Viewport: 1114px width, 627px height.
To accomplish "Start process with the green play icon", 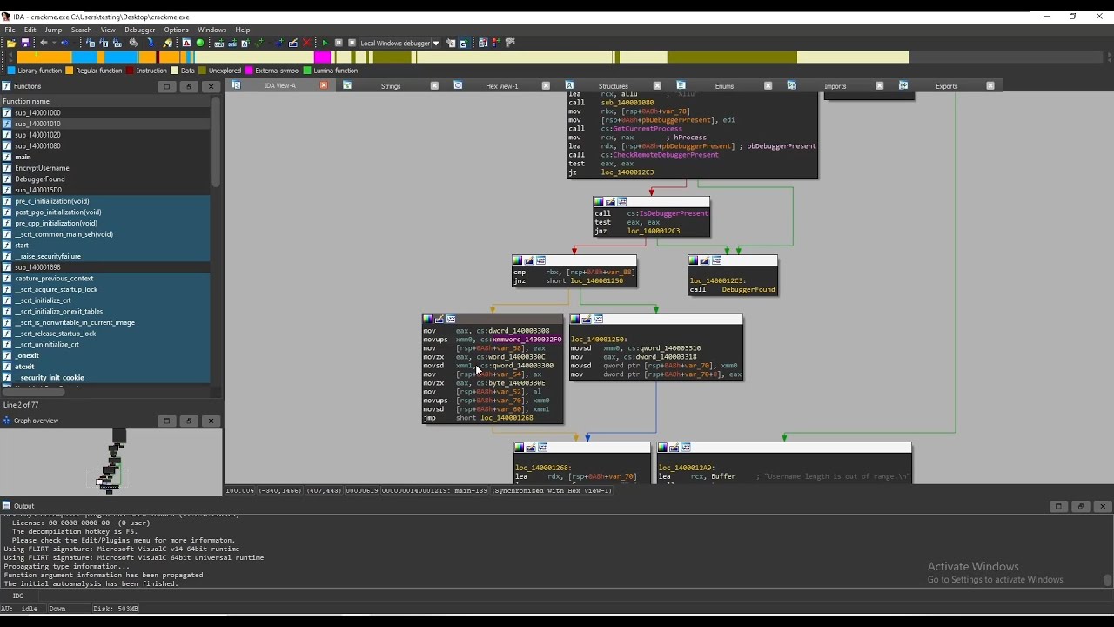I will pyautogui.click(x=325, y=43).
